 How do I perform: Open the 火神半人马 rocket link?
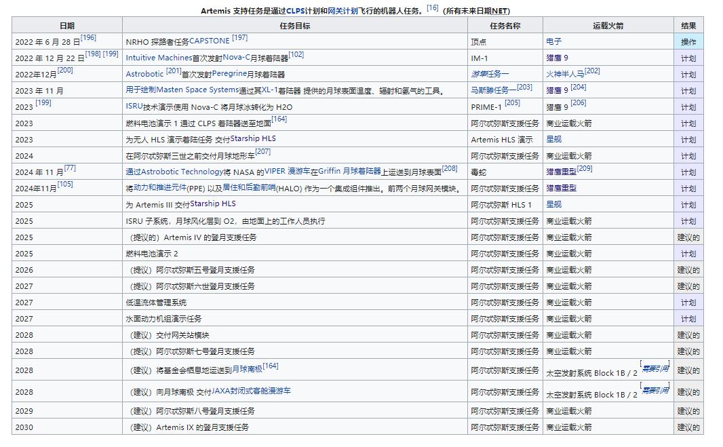[565, 72]
